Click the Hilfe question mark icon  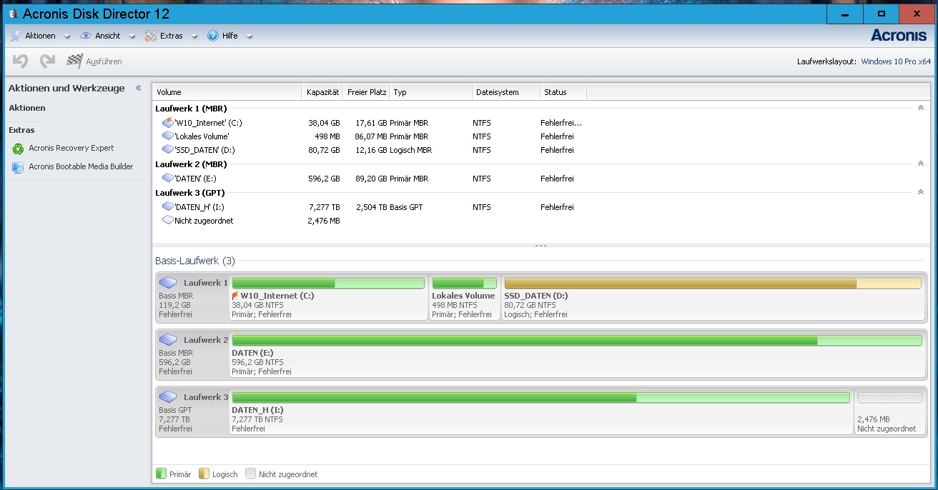click(x=212, y=36)
